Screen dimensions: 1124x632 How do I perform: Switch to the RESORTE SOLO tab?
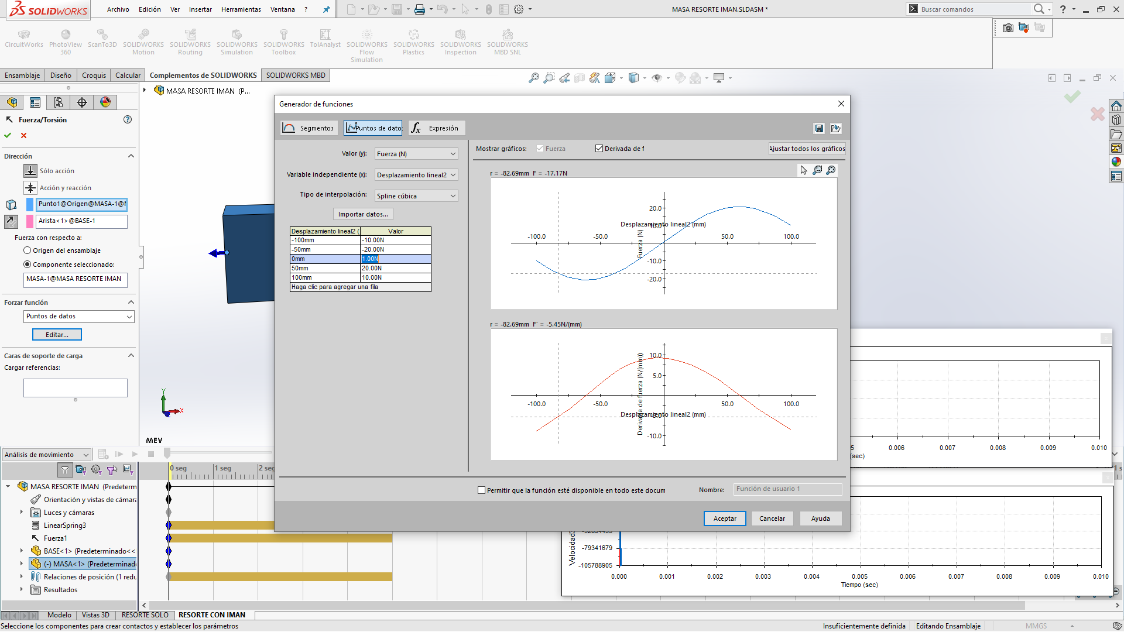(x=145, y=615)
